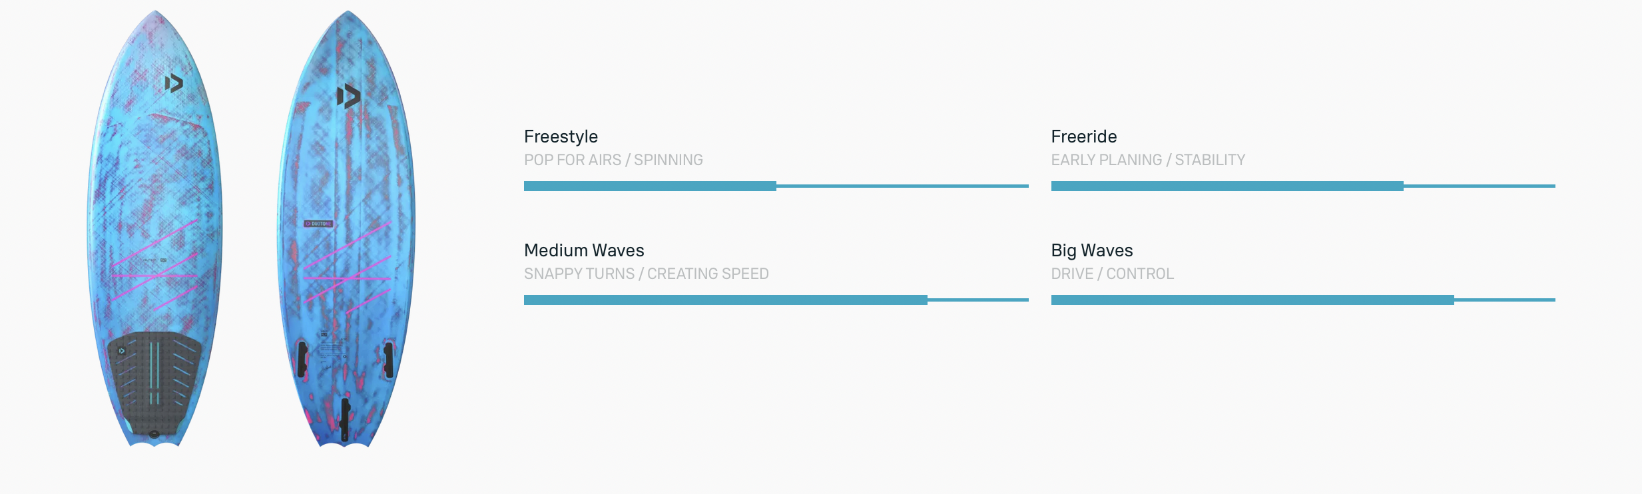Click the "Pop for Airs / Spinning" subtitle

click(613, 160)
